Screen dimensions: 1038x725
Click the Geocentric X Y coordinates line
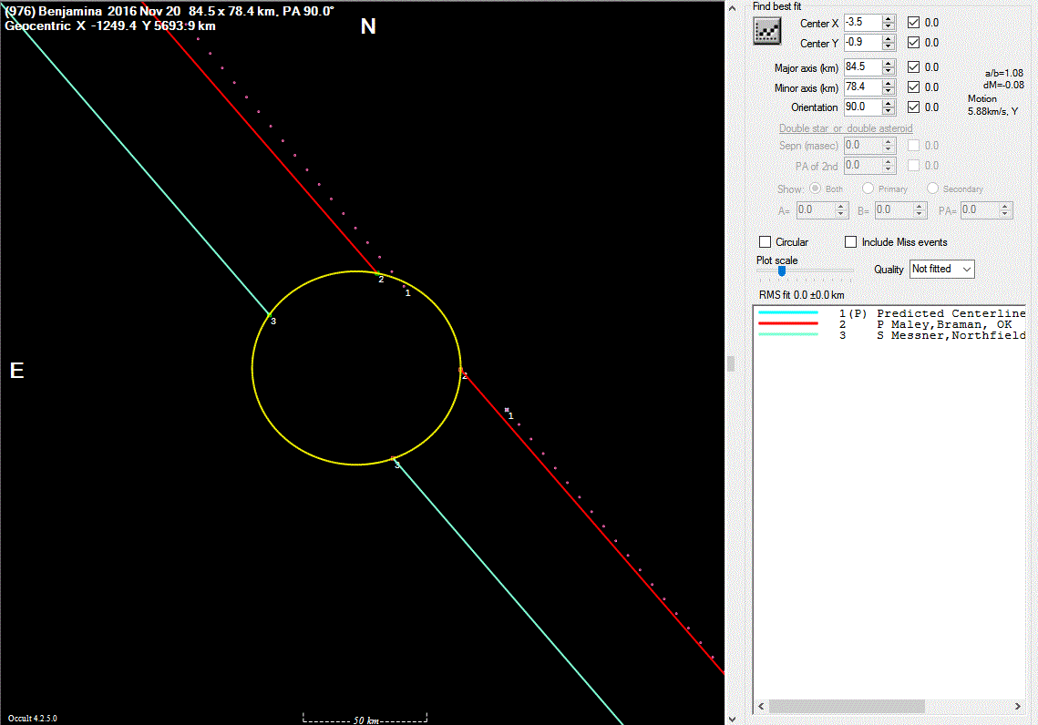pos(110,26)
